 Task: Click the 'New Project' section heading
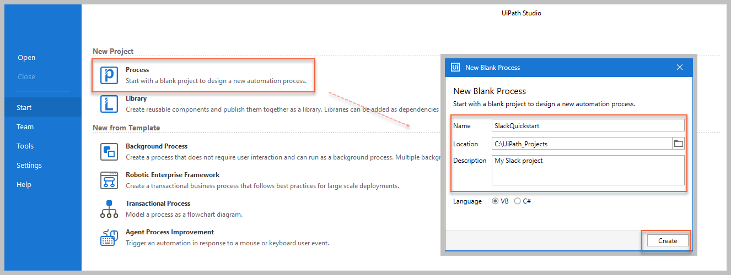[113, 51]
